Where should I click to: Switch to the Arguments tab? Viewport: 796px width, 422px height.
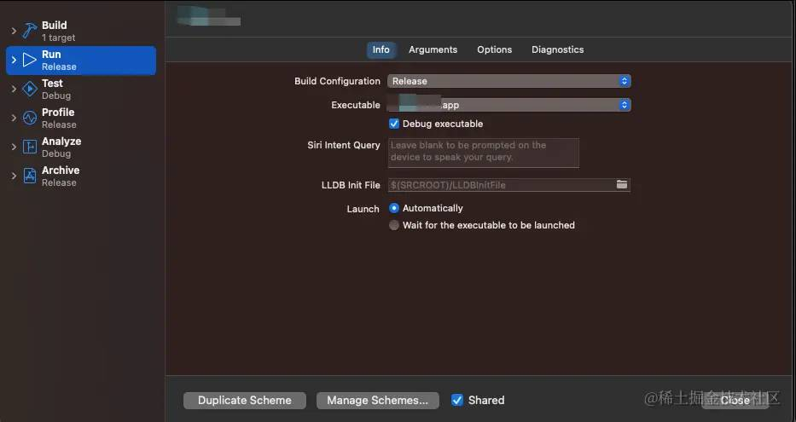pyautogui.click(x=433, y=49)
